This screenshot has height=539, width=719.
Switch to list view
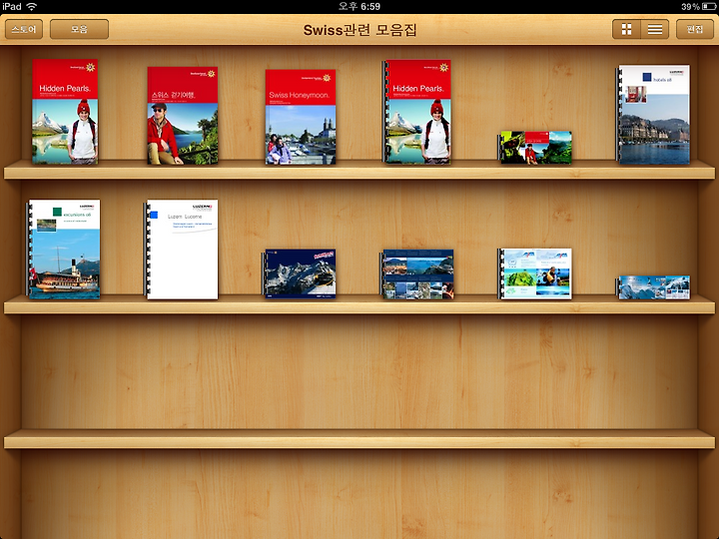pyautogui.click(x=655, y=29)
